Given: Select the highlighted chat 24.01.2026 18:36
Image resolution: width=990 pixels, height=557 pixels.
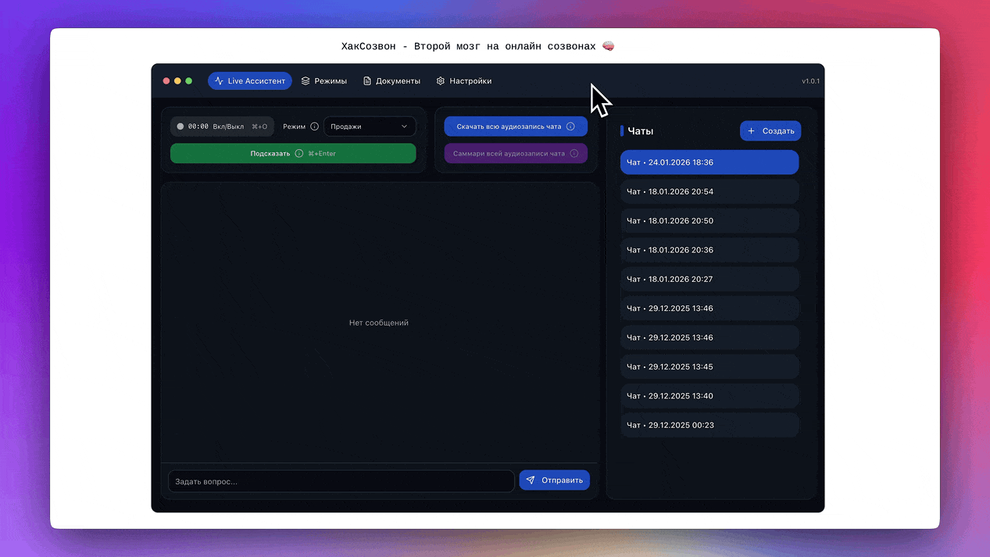Looking at the screenshot, I should point(709,162).
